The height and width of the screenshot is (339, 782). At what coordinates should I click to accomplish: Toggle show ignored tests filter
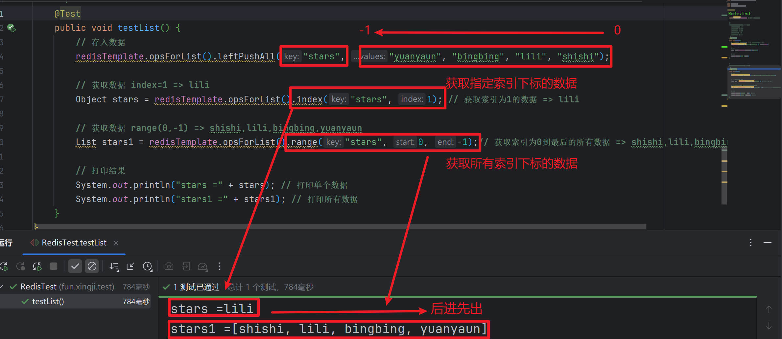pyautogui.click(x=92, y=266)
